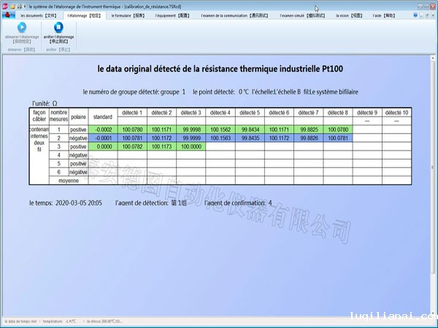Click the start calibration play icon
This screenshot has width=438, height=328.
(22, 28)
